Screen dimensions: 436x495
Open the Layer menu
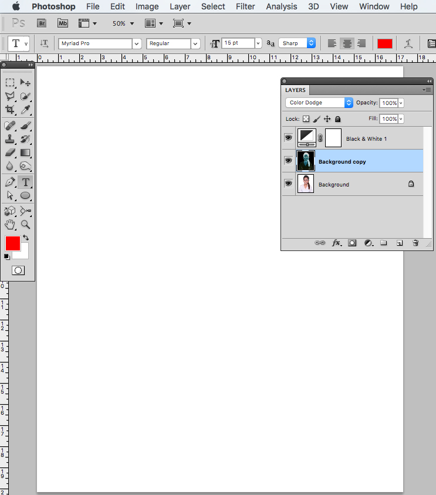(180, 6)
